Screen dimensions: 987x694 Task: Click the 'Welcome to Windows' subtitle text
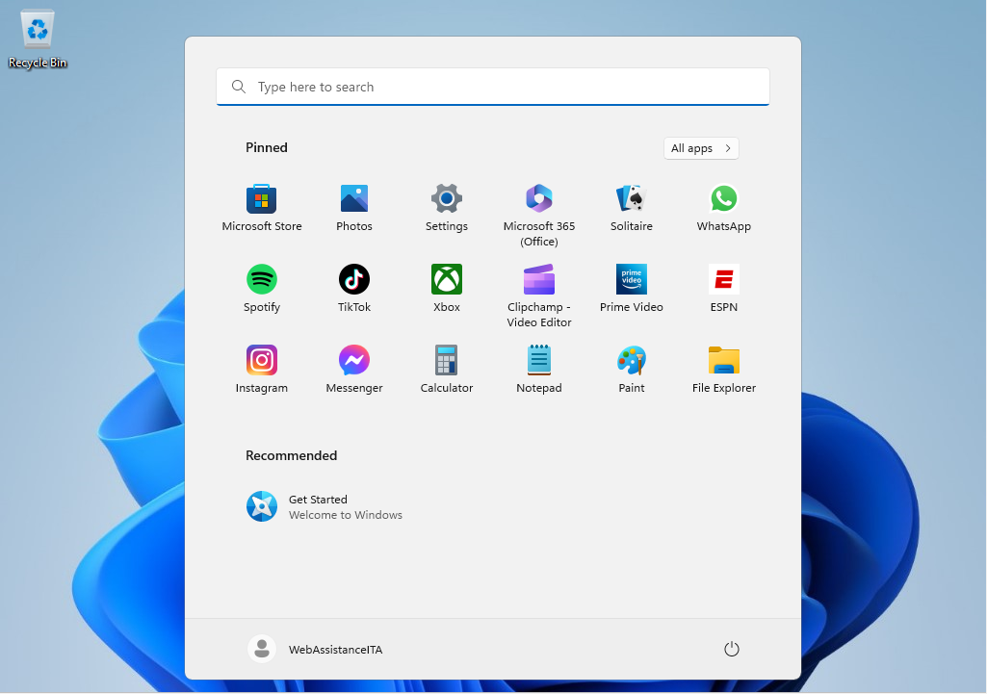click(345, 515)
